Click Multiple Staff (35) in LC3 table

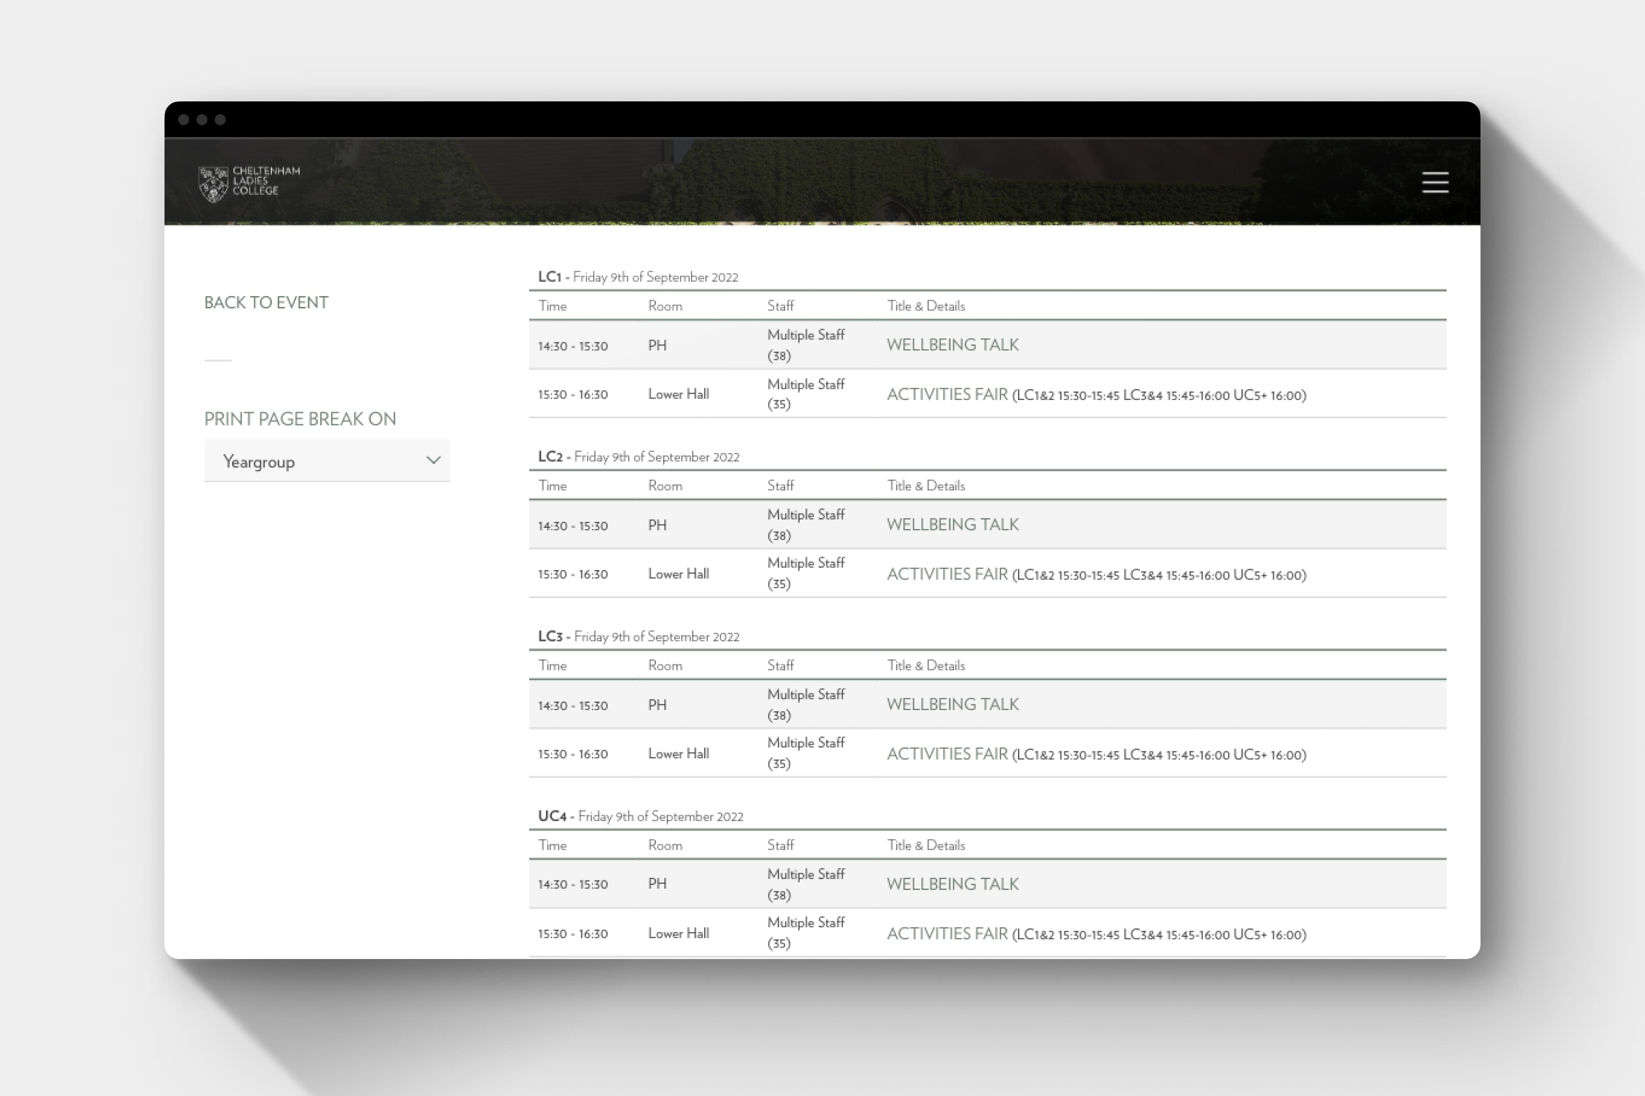pyautogui.click(x=806, y=753)
